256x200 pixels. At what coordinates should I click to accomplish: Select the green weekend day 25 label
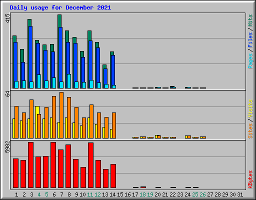[195, 194]
